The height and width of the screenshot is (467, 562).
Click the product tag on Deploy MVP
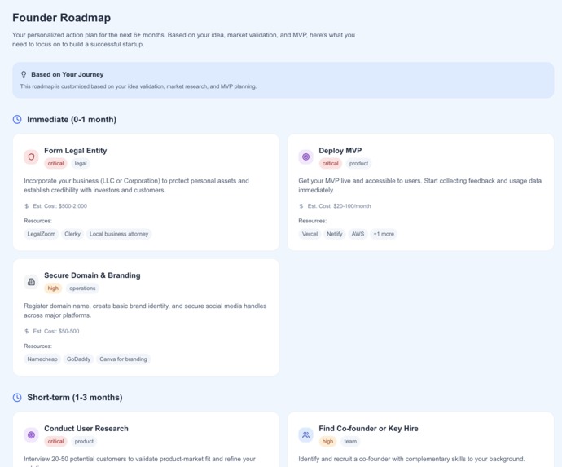pos(358,163)
